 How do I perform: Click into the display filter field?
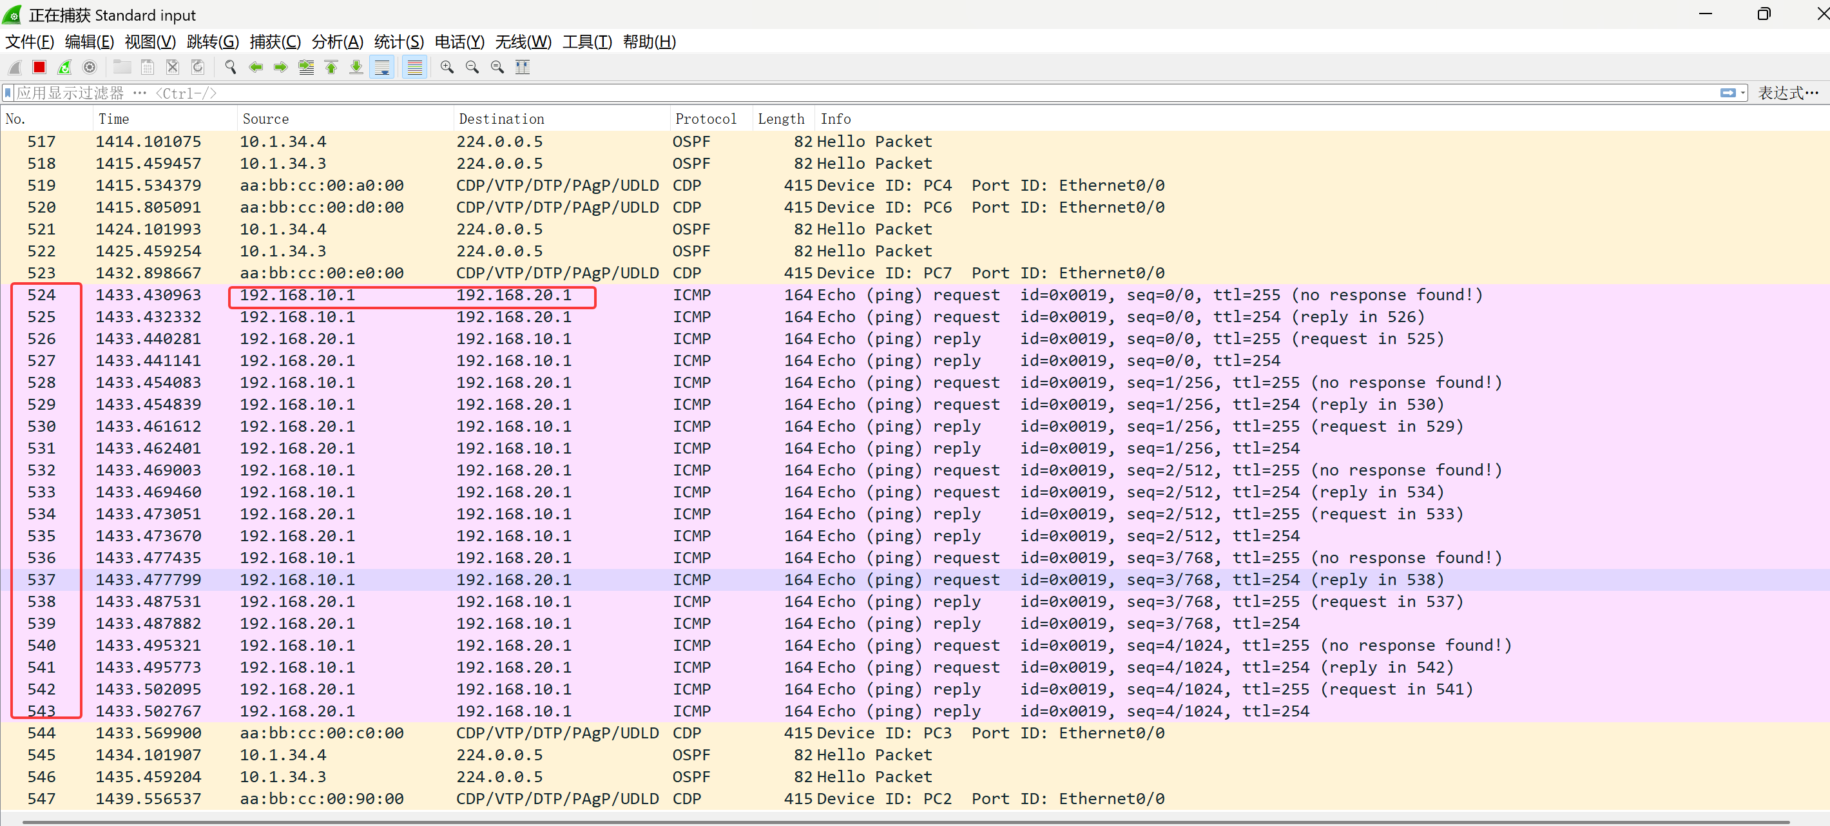tap(852, 93)
